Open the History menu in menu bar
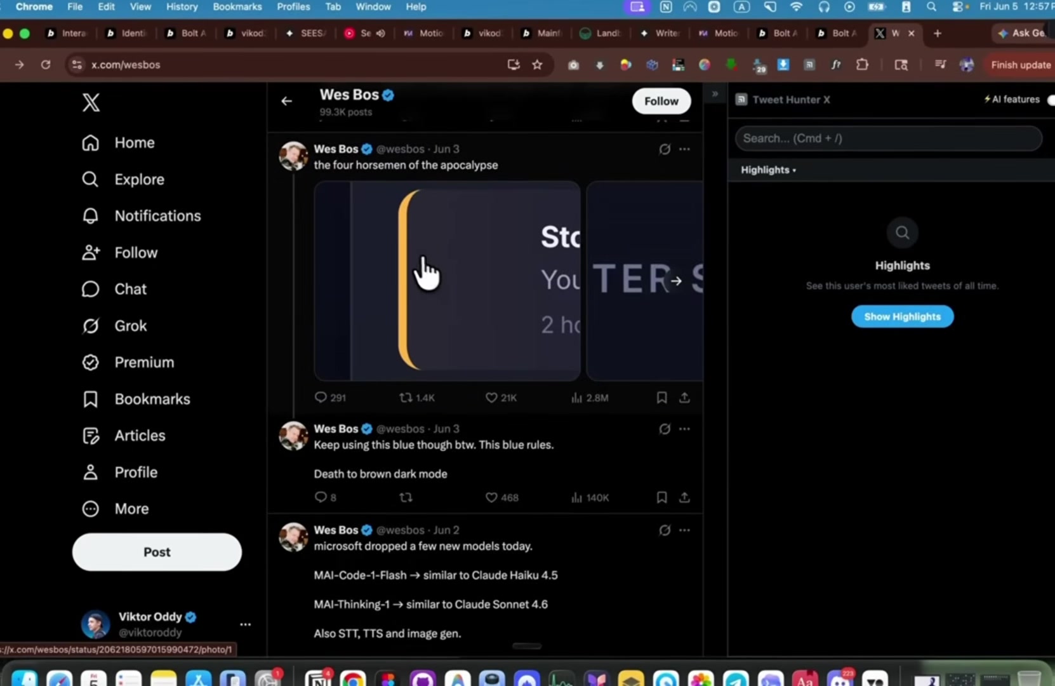 click(x=182, y=7)
